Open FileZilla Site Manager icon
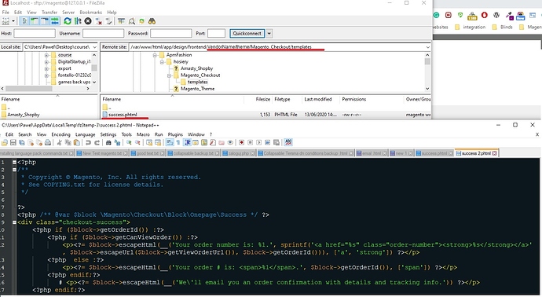The image size is (542, 297). pos(5,21)
